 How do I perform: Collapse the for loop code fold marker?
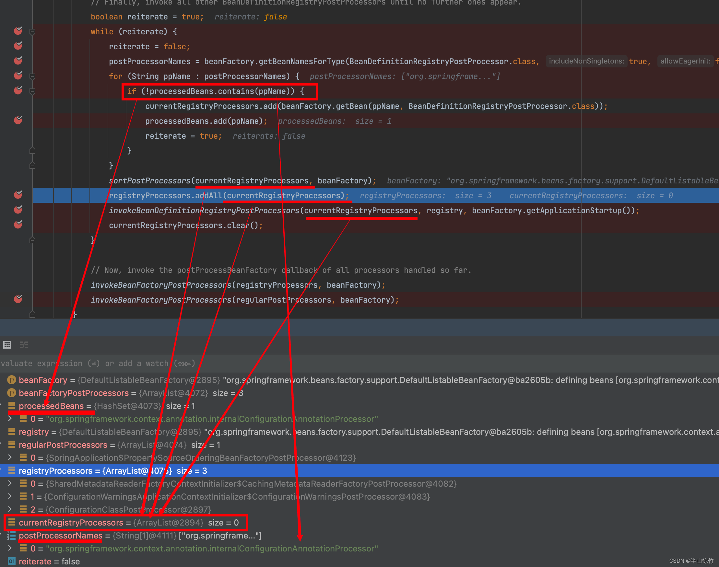32,77
